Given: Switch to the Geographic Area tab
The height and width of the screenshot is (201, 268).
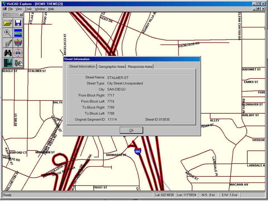Looking at the screenshot, I should 111,67.
